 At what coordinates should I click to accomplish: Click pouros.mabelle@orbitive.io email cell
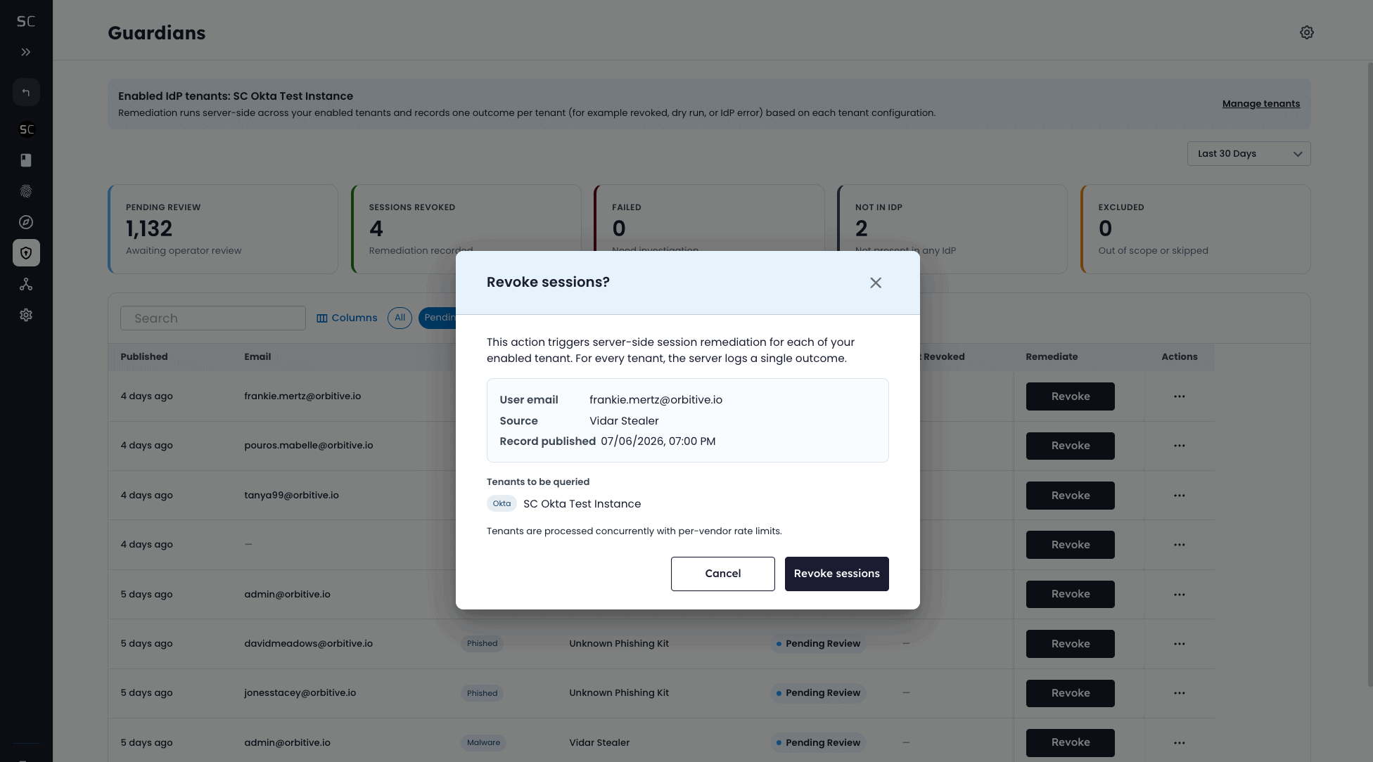[308, 446]
